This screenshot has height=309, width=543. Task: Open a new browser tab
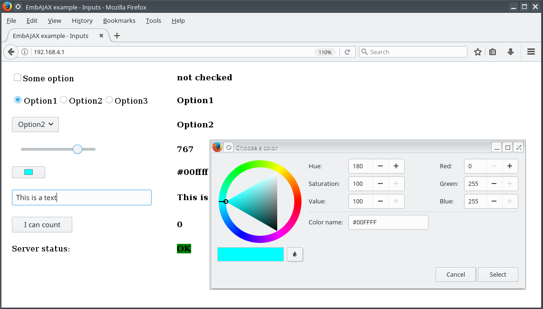point(117,35)
